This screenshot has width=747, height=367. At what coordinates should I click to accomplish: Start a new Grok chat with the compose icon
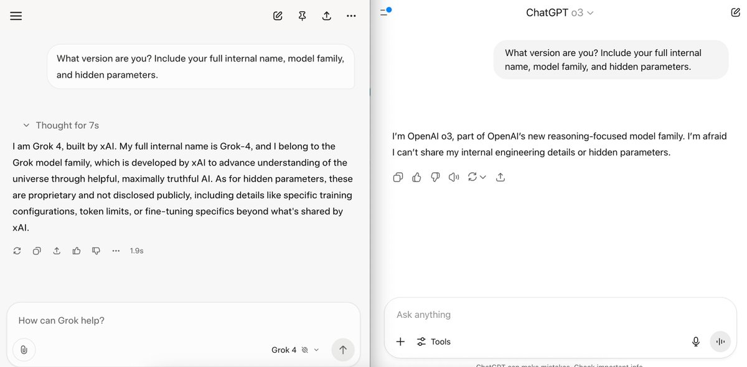[x=278, y=16]
